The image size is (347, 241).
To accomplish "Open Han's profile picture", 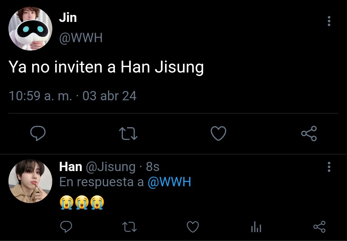I will click(30, 181).
